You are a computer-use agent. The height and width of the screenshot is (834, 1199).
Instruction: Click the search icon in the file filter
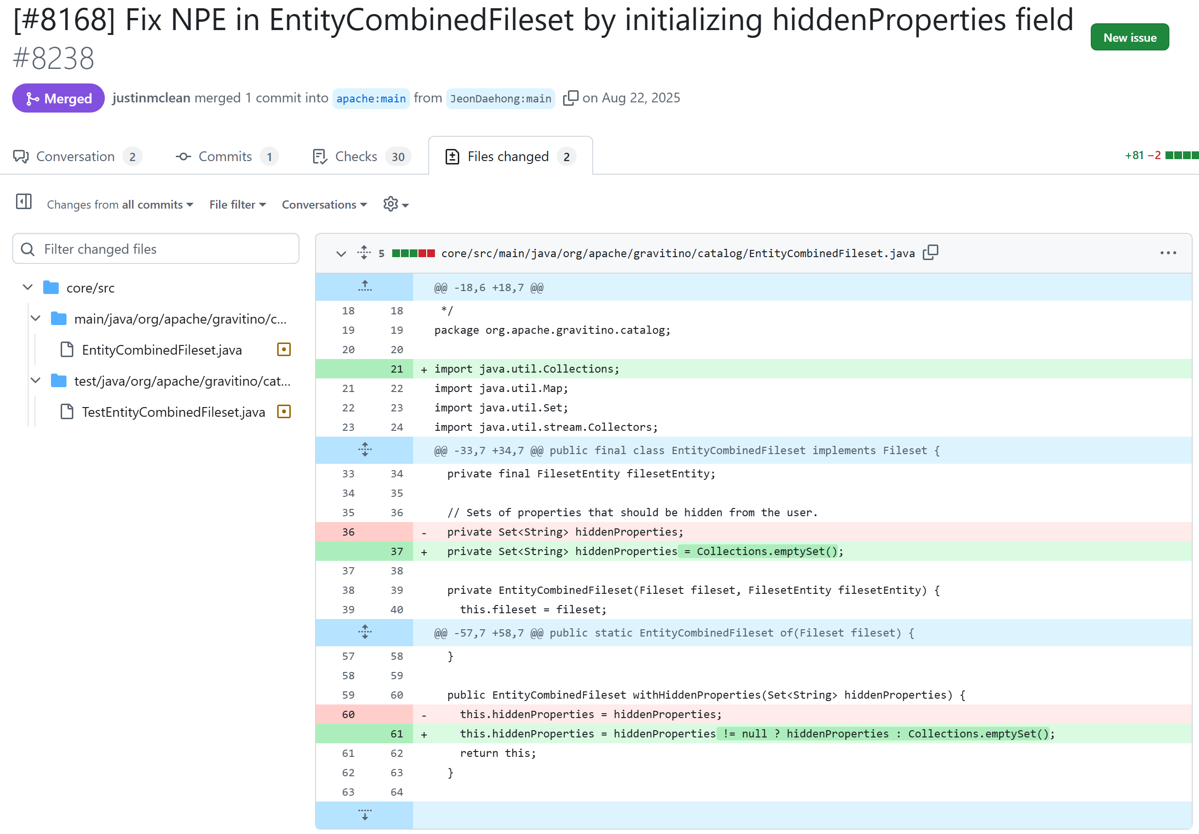click(28, 249)
